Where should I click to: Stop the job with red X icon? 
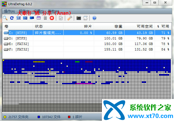(52, 18)
